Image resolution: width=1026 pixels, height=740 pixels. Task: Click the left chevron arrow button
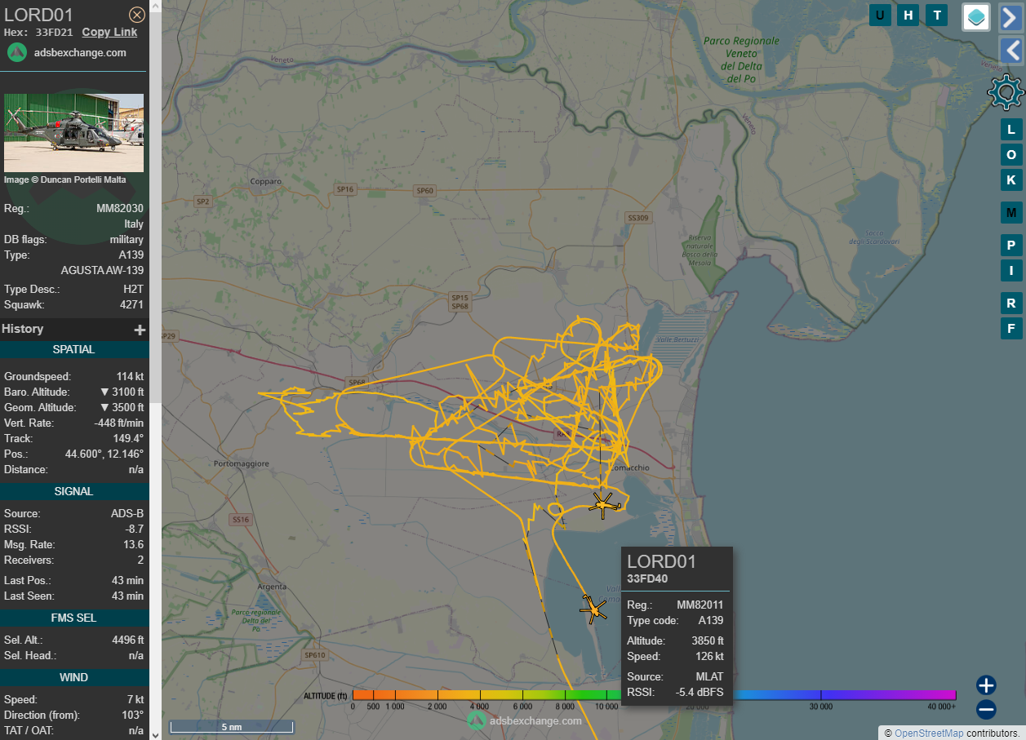coord(1011,51)
